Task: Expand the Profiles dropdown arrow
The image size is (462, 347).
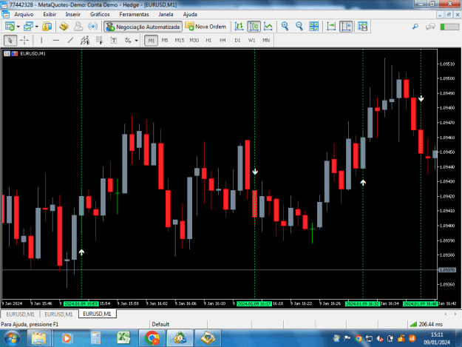Action: pos(37,27)
